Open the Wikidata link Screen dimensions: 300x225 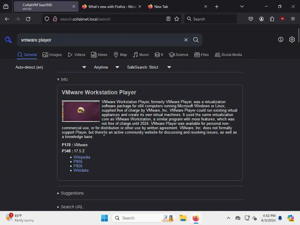coord(81,170)
